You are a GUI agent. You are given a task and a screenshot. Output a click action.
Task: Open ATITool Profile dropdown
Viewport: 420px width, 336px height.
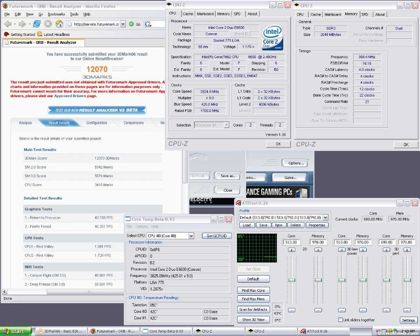point(325,217)
